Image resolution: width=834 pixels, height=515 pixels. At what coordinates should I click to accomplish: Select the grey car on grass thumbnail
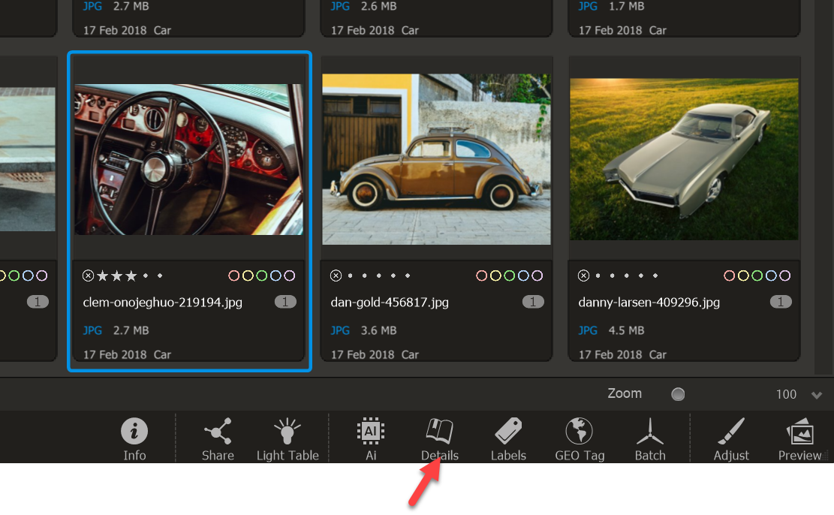point(684,159)
